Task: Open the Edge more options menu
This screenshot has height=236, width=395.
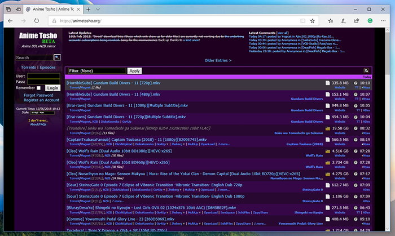Action: pos(383,21)
